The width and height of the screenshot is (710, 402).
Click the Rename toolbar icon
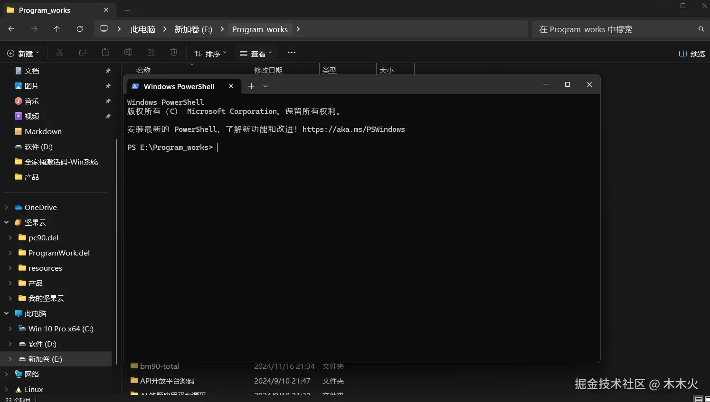[x=128, y=53]
